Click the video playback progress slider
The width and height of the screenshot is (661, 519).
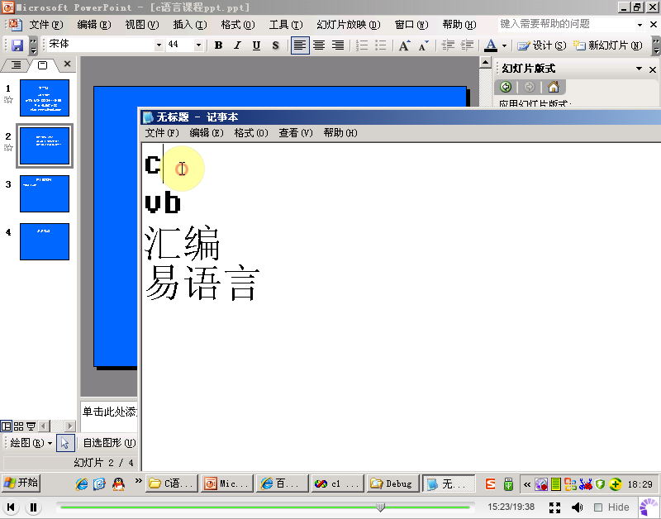[x=265, y=507]
